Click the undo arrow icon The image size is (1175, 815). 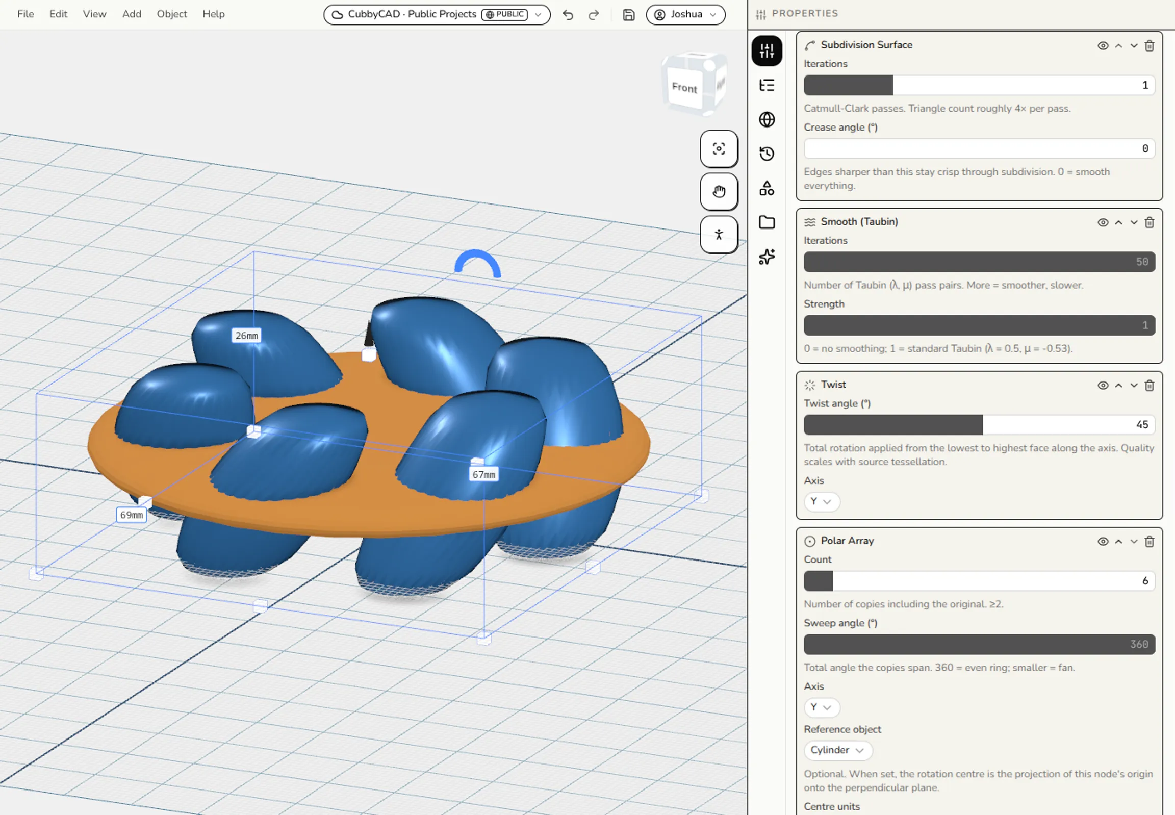click(568, 15)
